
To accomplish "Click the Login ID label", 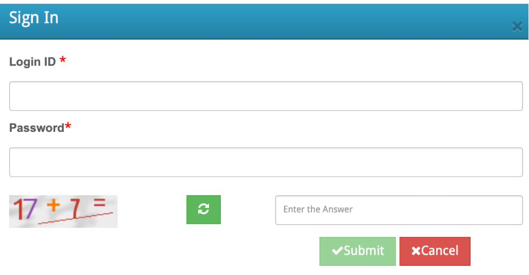I will 32,62.
